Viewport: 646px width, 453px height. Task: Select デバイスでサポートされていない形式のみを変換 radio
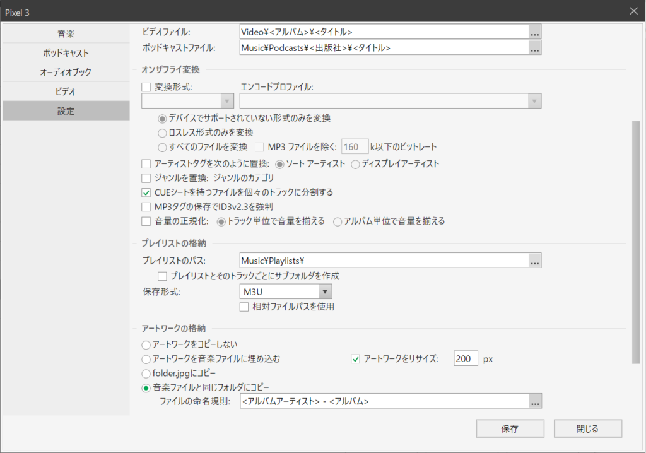[x=162, y=119]
